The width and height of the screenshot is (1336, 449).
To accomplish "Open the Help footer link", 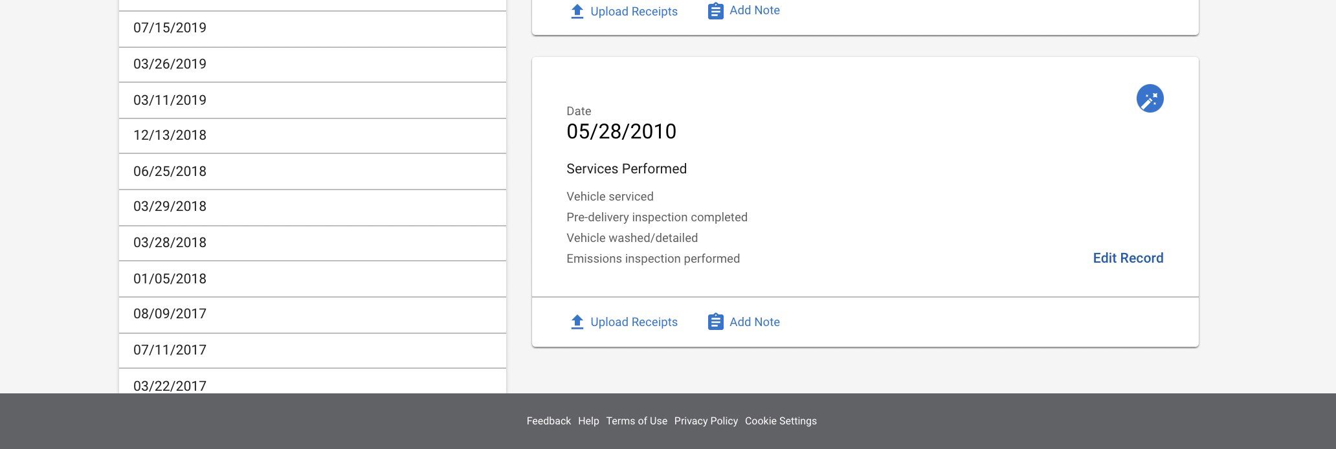I will (588, 421).
